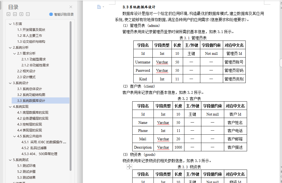
Task: Click the 管理员类别 cell
Action: click(x=234, y=79)
